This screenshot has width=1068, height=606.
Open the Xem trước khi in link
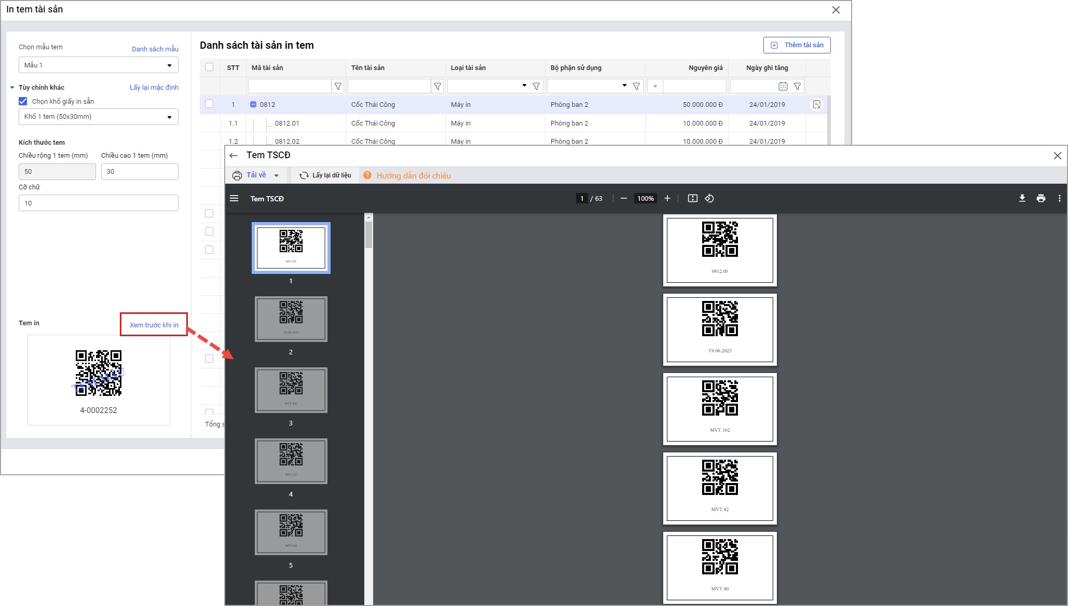[154, 325]
